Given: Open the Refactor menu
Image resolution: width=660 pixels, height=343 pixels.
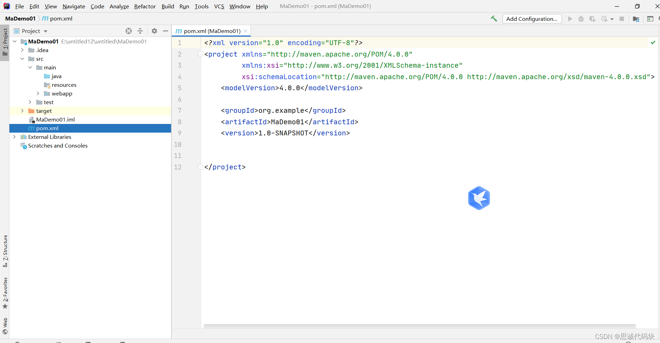Looking at the screenshot, I should pyautogui.click(x=145, y=6).
